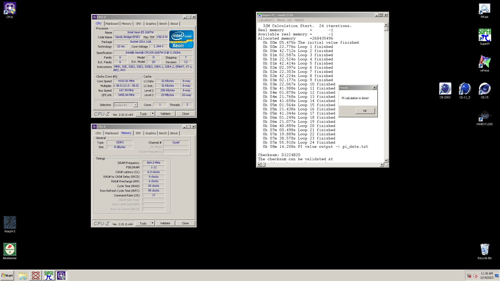Click the Intel Xeon logo in CPU-Z
Screen dimensions: 500x281
point(181,39)
